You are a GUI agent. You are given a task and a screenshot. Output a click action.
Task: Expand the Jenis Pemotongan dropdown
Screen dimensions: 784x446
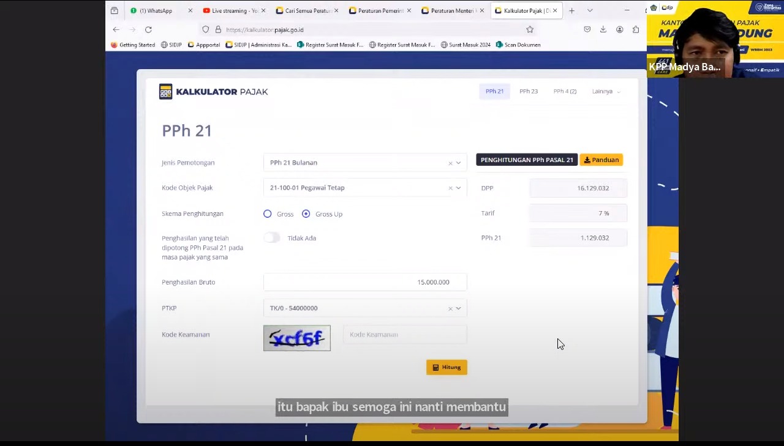(x=458, y=163)
